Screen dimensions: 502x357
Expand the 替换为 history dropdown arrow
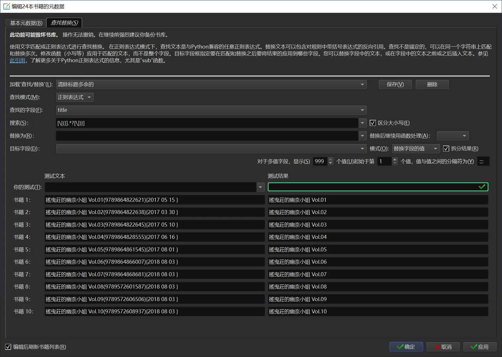pos(363,136)
